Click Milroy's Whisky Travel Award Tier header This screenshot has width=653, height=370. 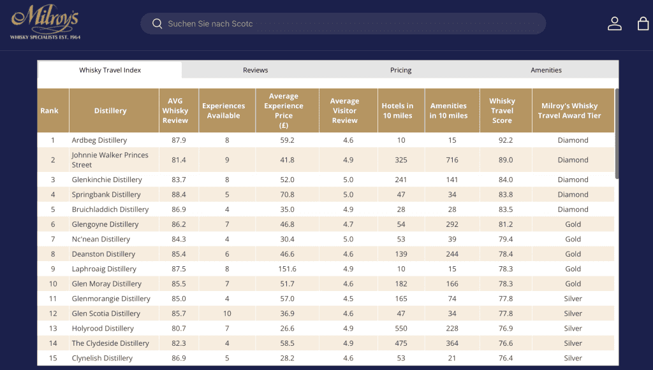tap(573, 111)
